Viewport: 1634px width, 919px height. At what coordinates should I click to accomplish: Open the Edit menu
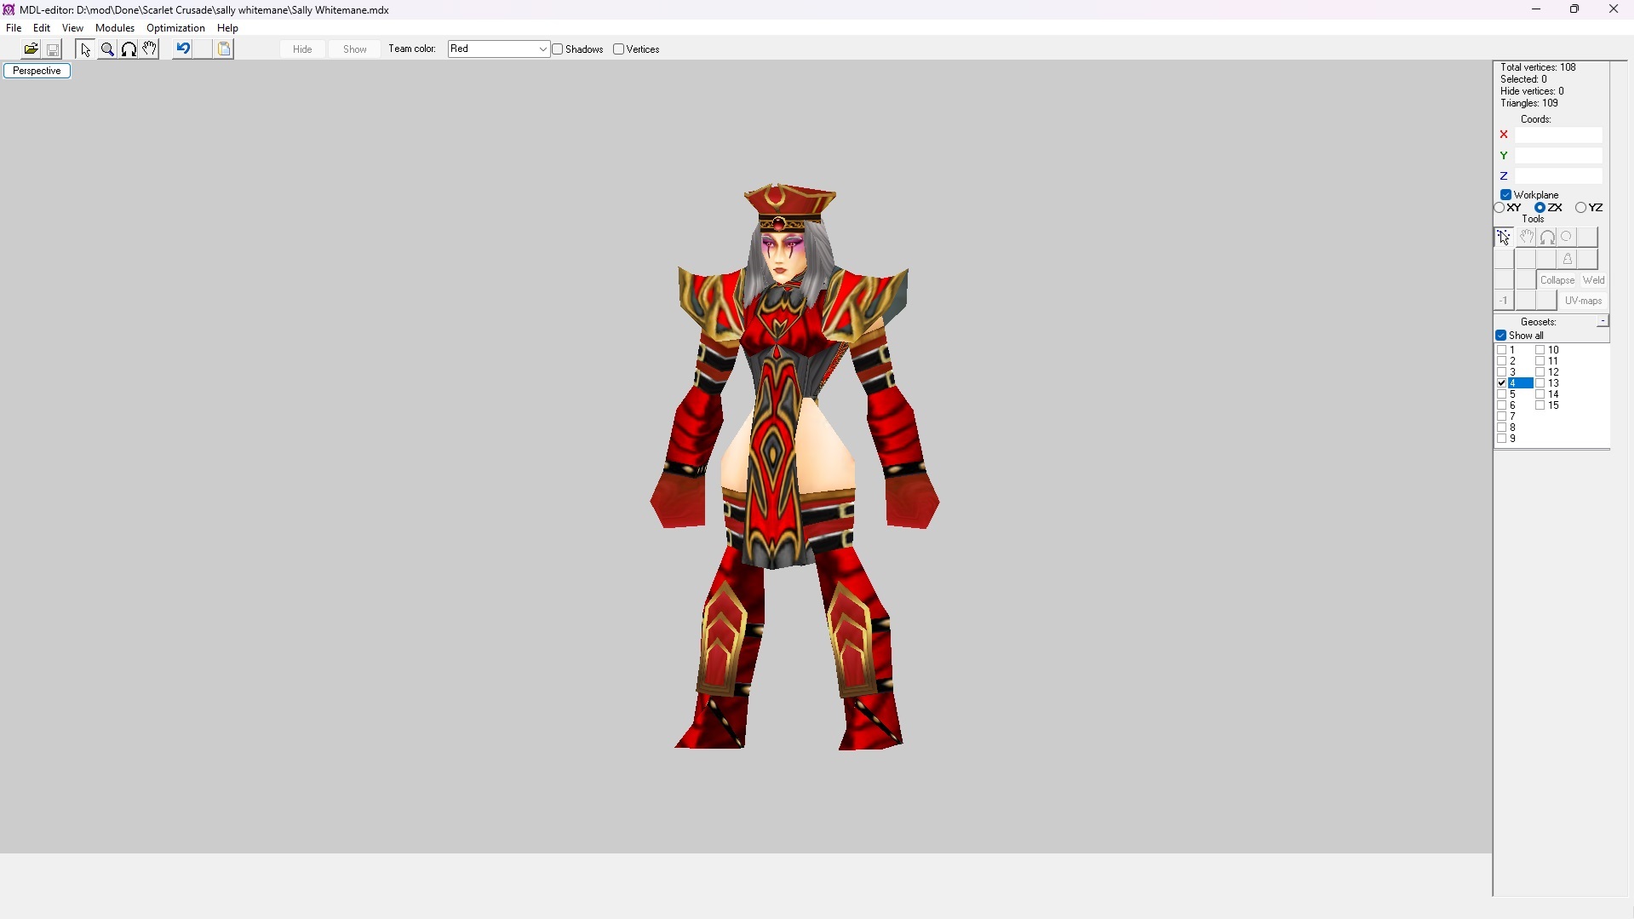(x=42, y=28)
